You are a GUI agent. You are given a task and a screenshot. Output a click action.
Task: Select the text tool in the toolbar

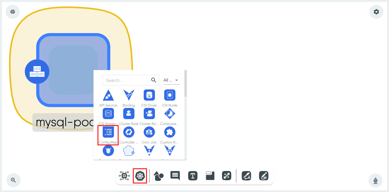click(193, 176)
